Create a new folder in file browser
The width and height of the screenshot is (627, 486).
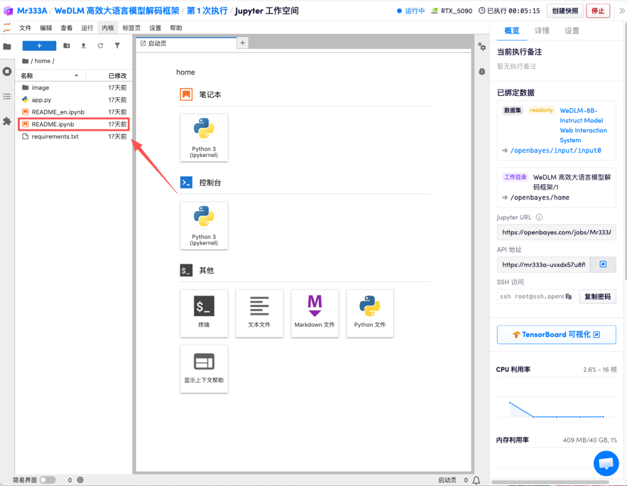pyautogui.click(x=67, y=46)
